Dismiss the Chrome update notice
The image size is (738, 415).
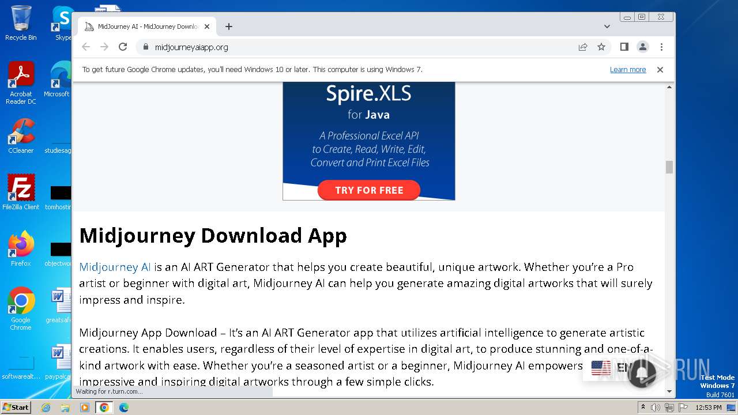[660, 70]
